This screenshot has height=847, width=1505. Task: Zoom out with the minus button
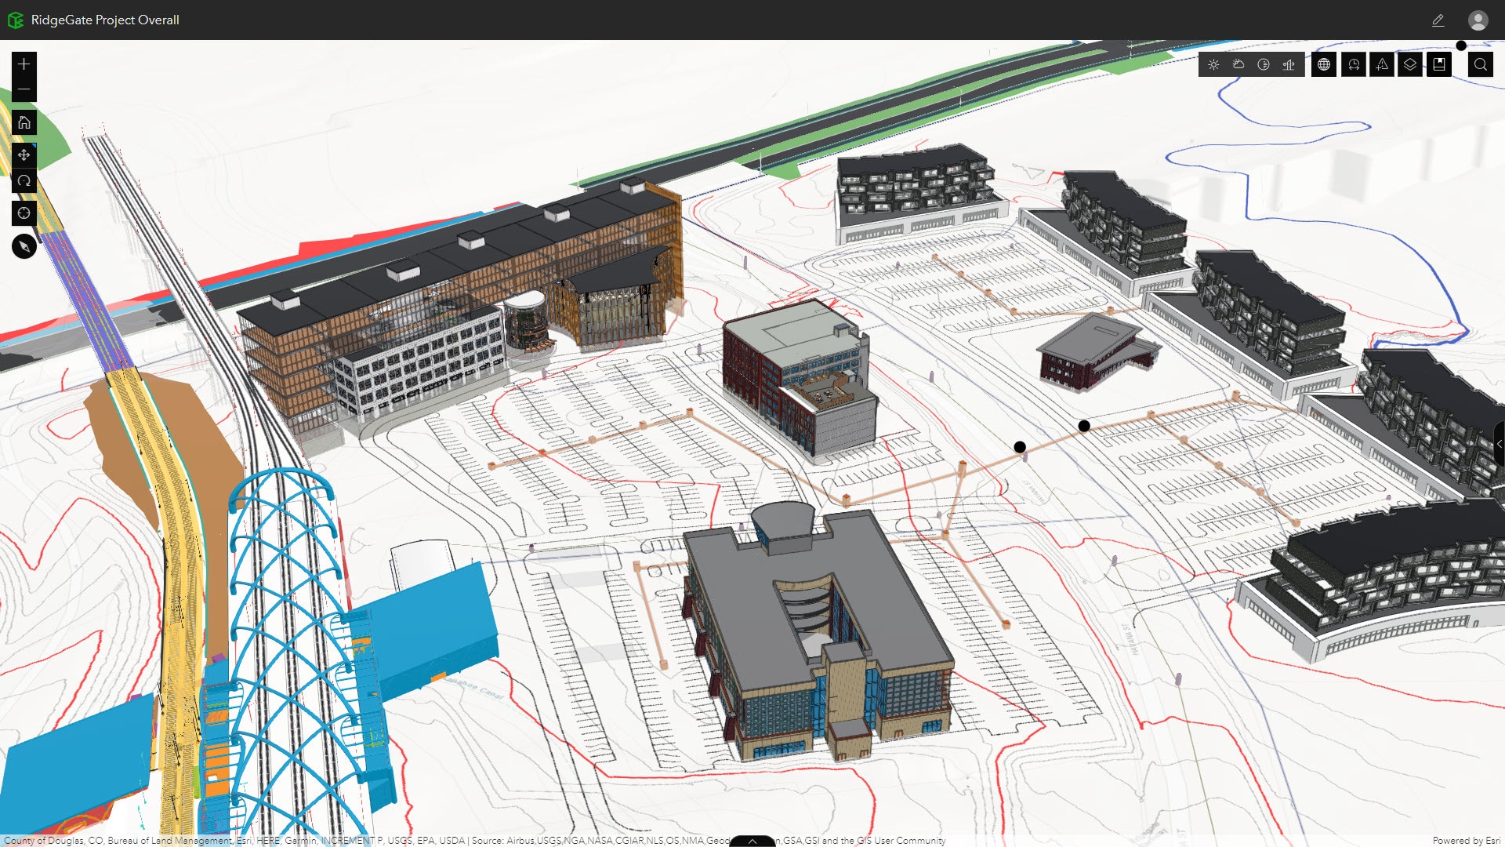point(24,89)
